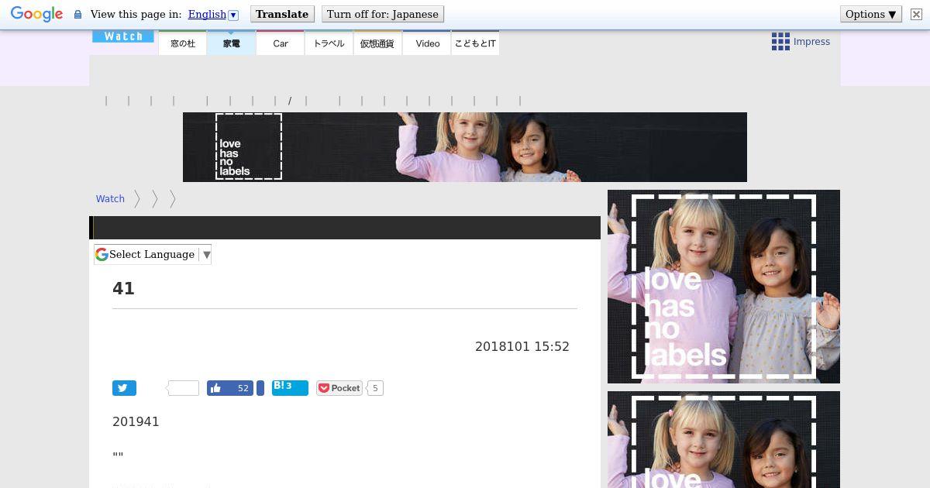Save the article to Pocket
This screenshot has height=488, width=930.
pyautogui.click(x=339, y=388)
